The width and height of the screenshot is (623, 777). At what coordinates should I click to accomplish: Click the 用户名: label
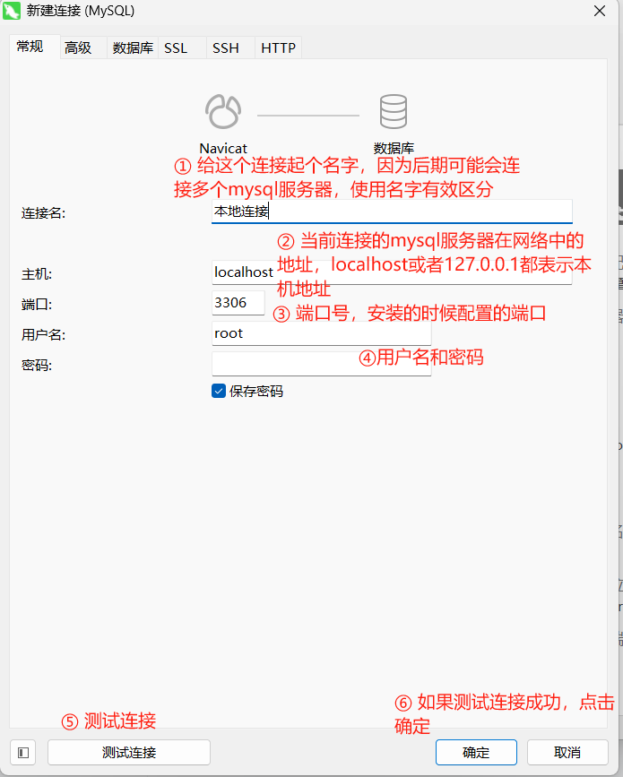point(44,335)
